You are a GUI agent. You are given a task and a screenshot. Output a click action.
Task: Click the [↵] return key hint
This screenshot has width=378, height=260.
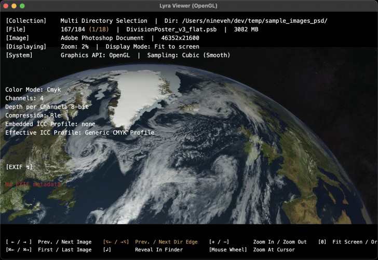coord(107,250)
